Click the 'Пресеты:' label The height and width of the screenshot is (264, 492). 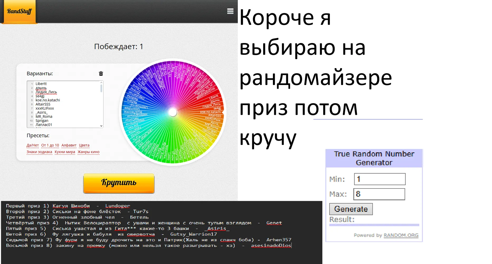pos(38,136)
